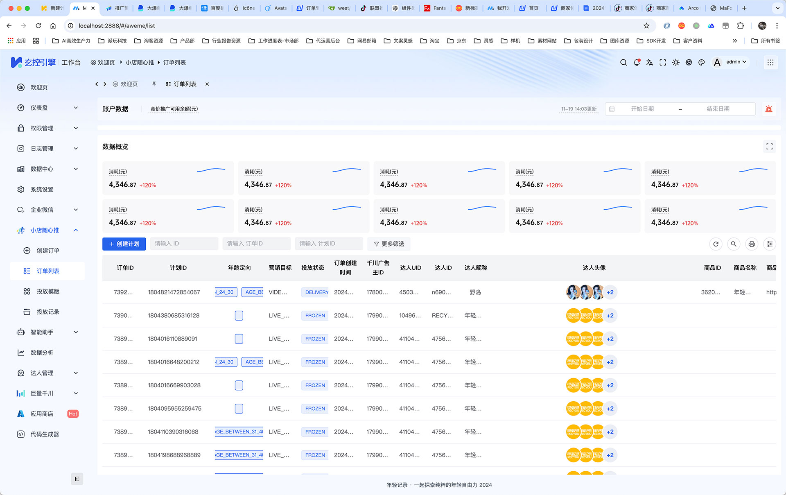
Task: Open browser extensions puzzle icon
Action: 740,25
